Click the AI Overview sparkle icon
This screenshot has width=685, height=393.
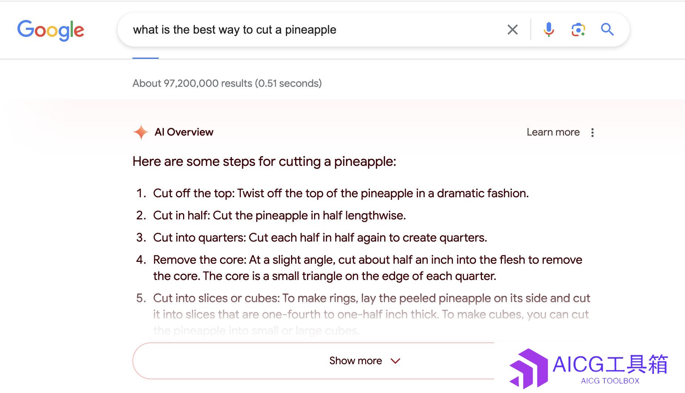coord(141,132)
